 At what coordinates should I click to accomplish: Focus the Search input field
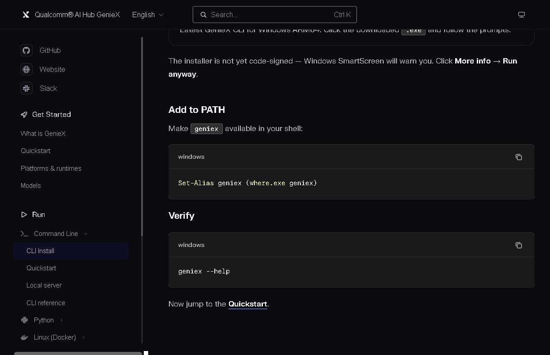(x=274, y=15)
